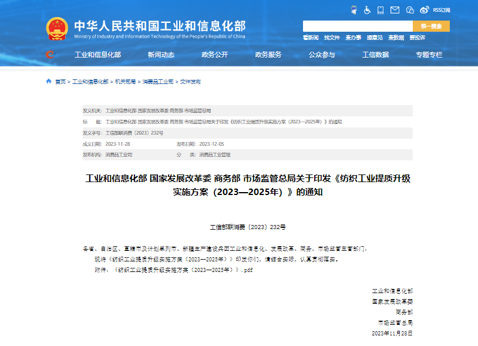Open mobile version via phone icon
Screen dimensions: 478x346
coord(381,9)
